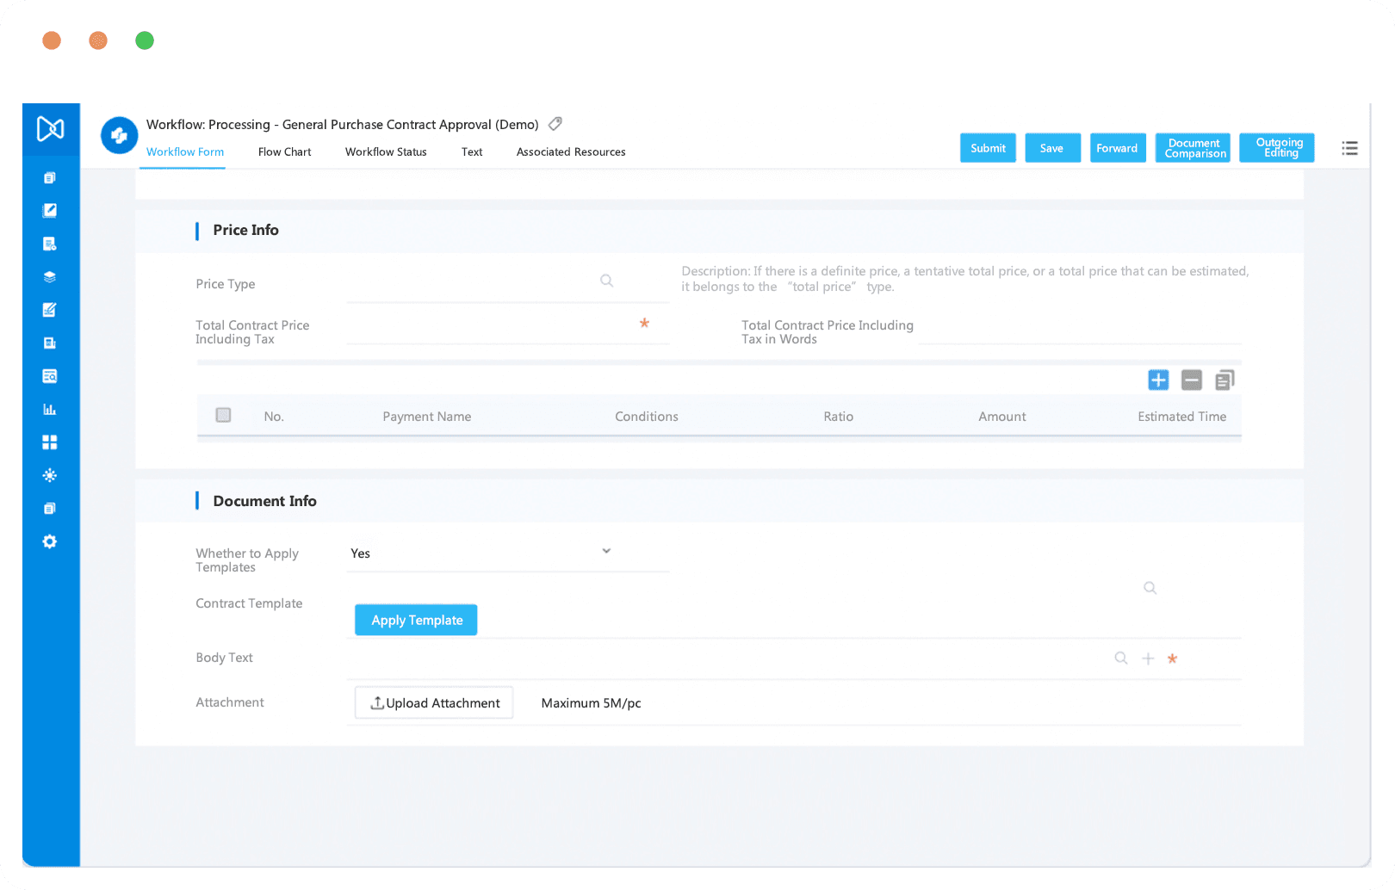The image size is (1395, 890).
Task: Open the search list sidebar icon
Action: [50, 376]
